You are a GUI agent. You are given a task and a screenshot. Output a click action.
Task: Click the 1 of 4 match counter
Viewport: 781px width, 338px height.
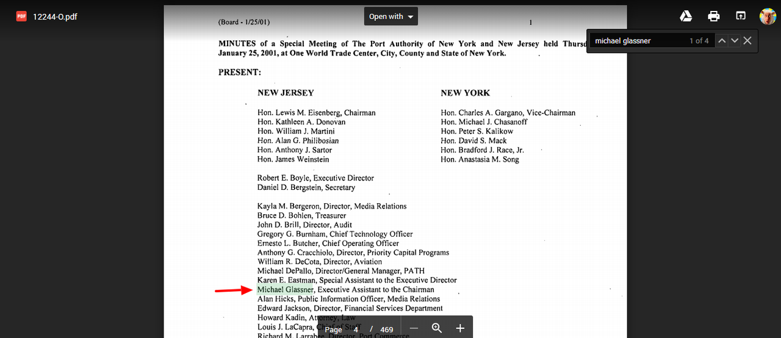point(699,41)
